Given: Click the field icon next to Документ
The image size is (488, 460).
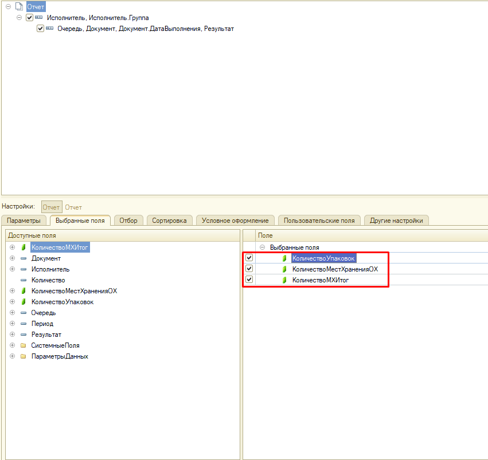Looking at the screenshot, I should [x=24, y=258].
